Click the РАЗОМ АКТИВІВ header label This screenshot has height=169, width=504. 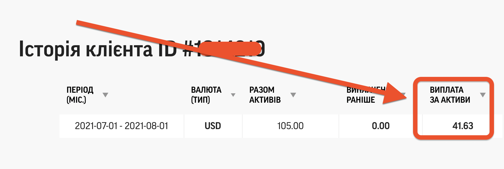[x=265, y=95]
